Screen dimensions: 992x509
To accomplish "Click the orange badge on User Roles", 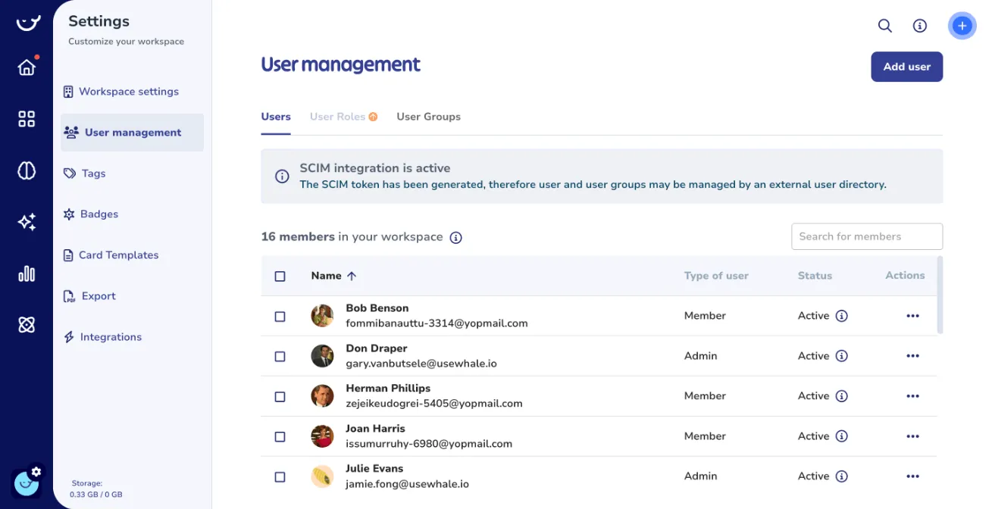I will (x=373, y=117).
